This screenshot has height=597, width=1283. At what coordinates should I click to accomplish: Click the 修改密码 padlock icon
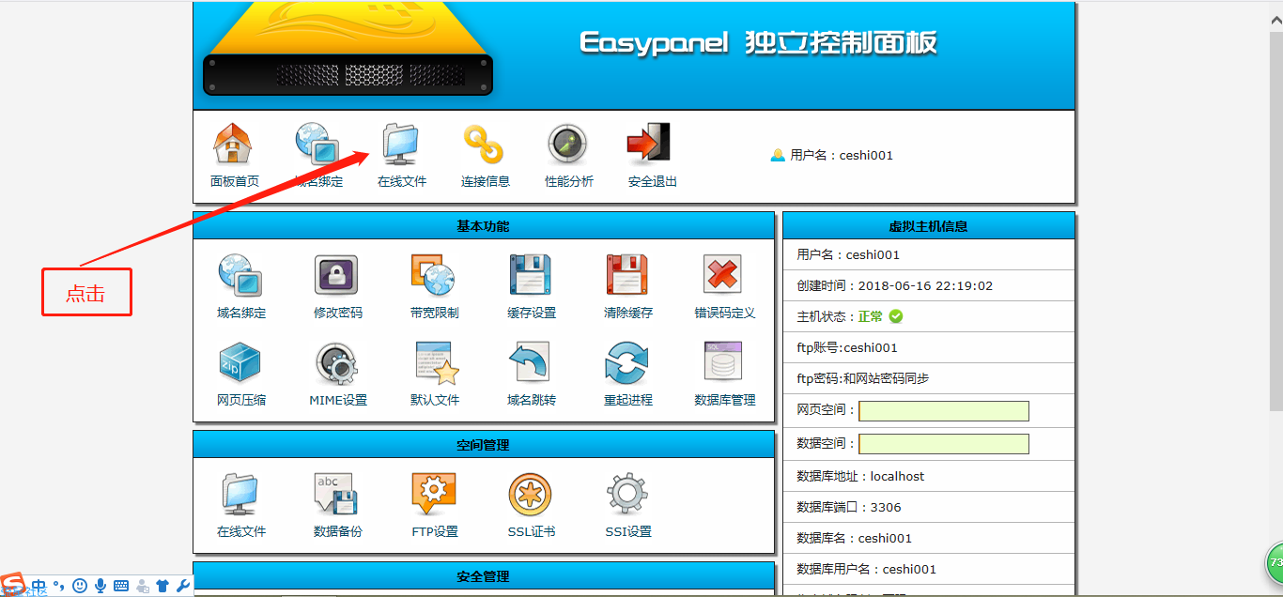337,276
